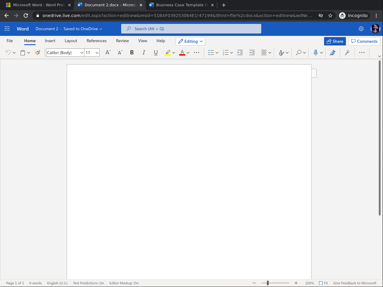Click the Search (Alt + Q) box
The width and height of the screenshot is (383, 287).
[191, 29]
